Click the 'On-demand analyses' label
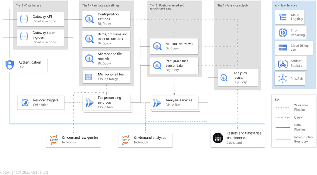This screenshot has height=175, width=317. 150,137
